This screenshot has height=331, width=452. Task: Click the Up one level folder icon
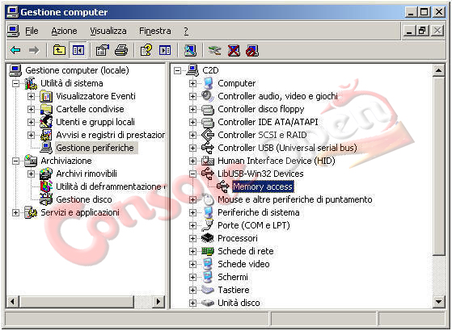pos(59,50)
